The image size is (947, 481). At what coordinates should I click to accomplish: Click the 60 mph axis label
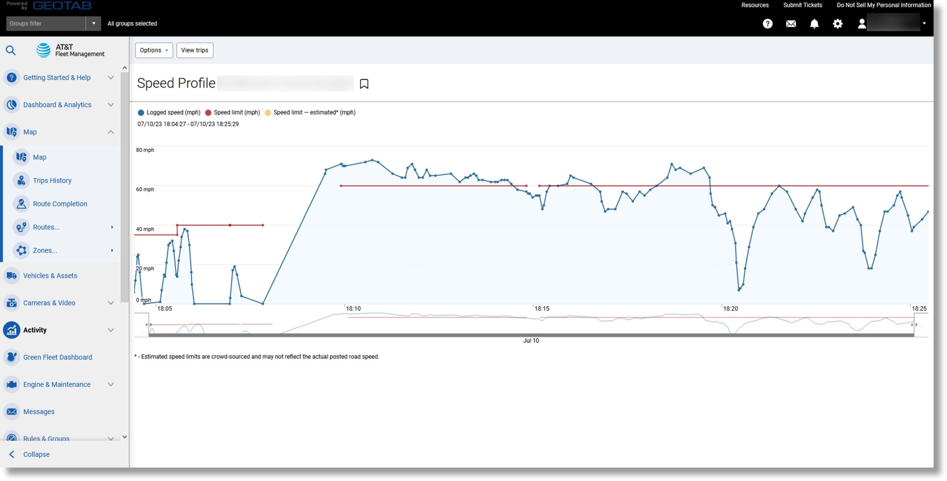[x=145, y=189]
